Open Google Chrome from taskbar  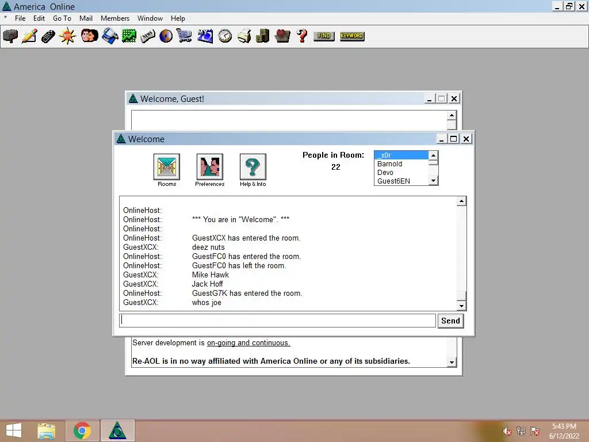(82, 430)
